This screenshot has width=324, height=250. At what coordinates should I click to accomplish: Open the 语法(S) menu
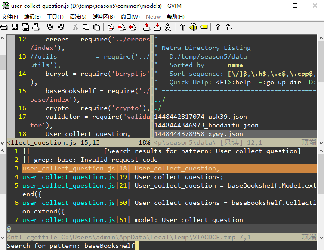pos(78,16)
